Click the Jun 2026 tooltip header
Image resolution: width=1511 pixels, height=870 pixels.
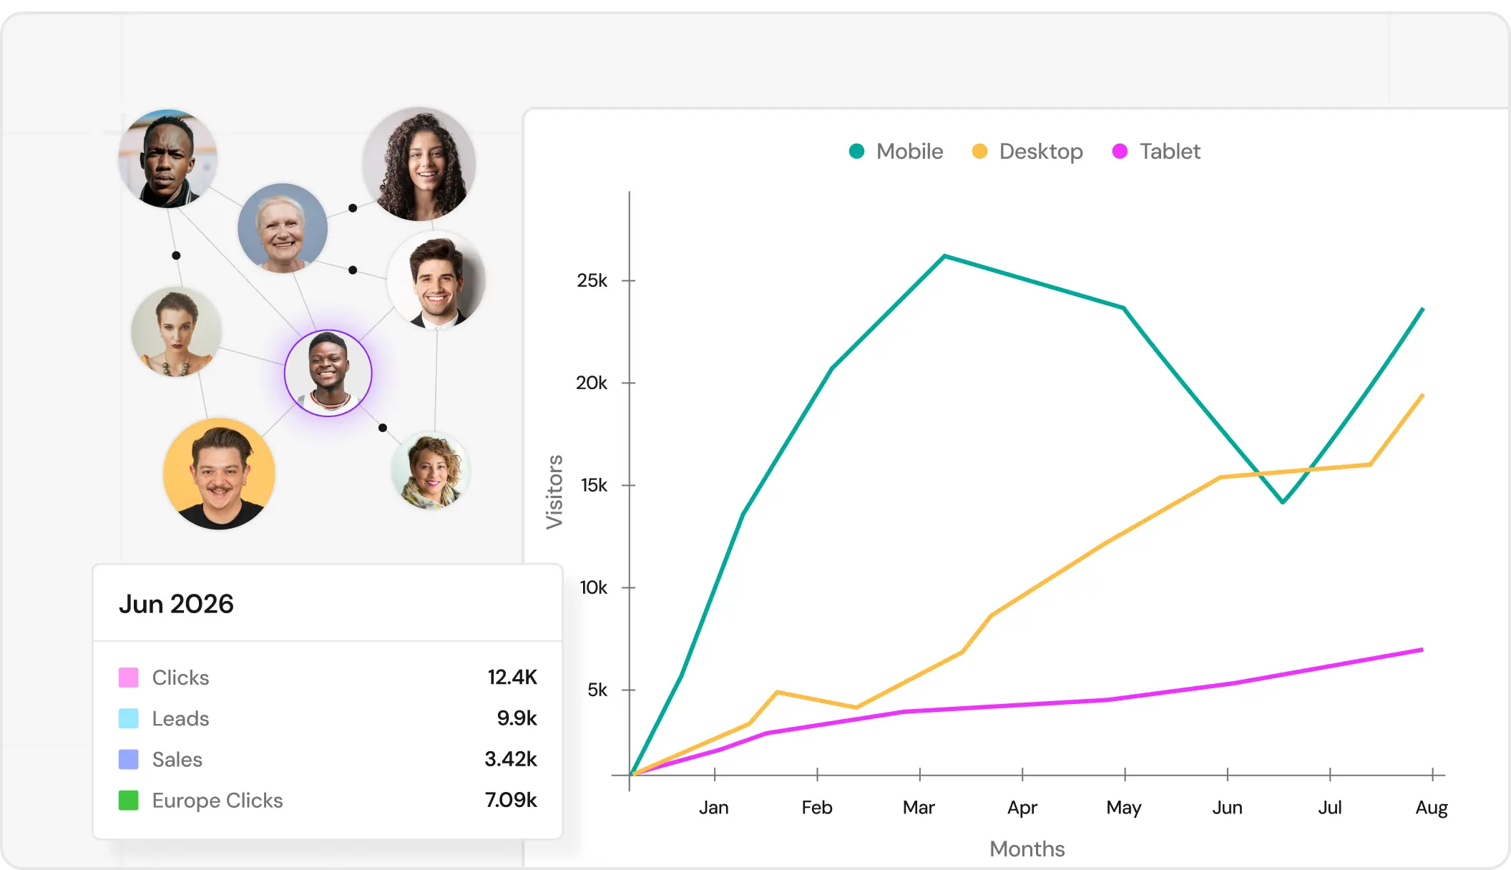(x=176, y=604)
